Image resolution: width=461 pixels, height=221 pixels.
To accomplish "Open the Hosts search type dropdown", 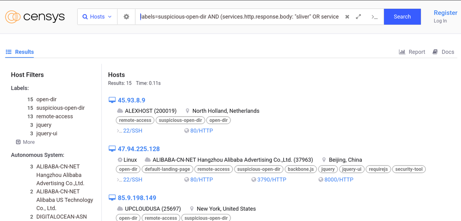I will (97, 17).
